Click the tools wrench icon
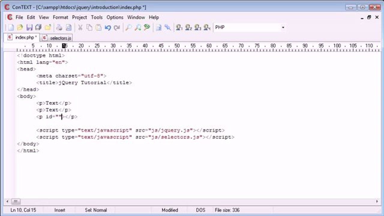This screenshot has width=384, height=216. (168, 28)
